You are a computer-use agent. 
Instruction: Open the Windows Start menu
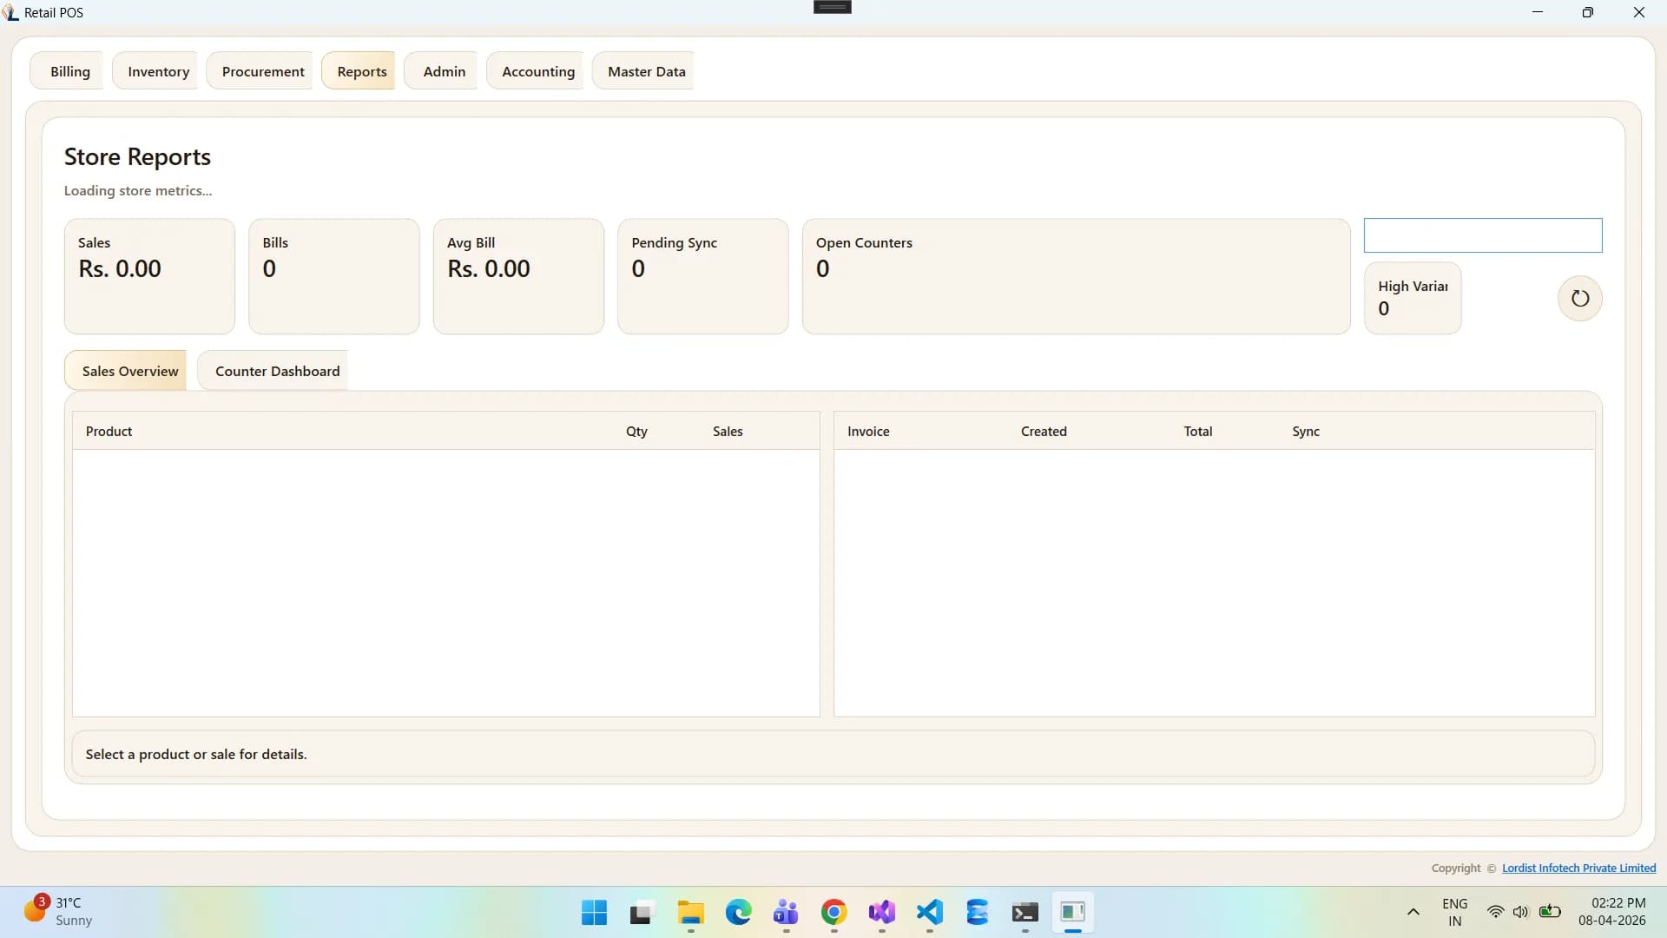[594, 913]
